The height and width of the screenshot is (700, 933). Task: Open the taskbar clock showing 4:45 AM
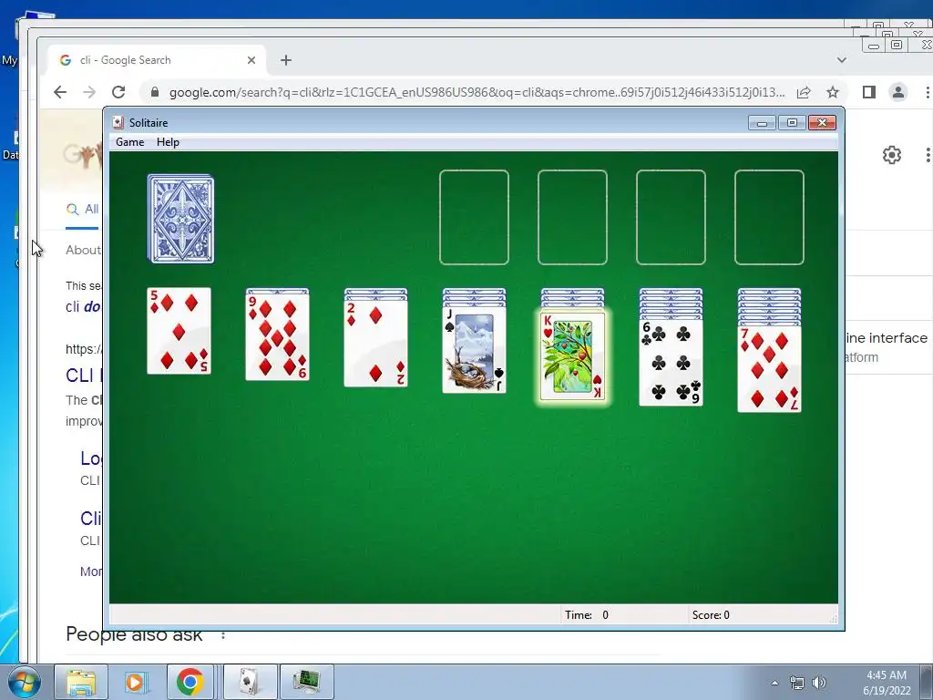887,683
